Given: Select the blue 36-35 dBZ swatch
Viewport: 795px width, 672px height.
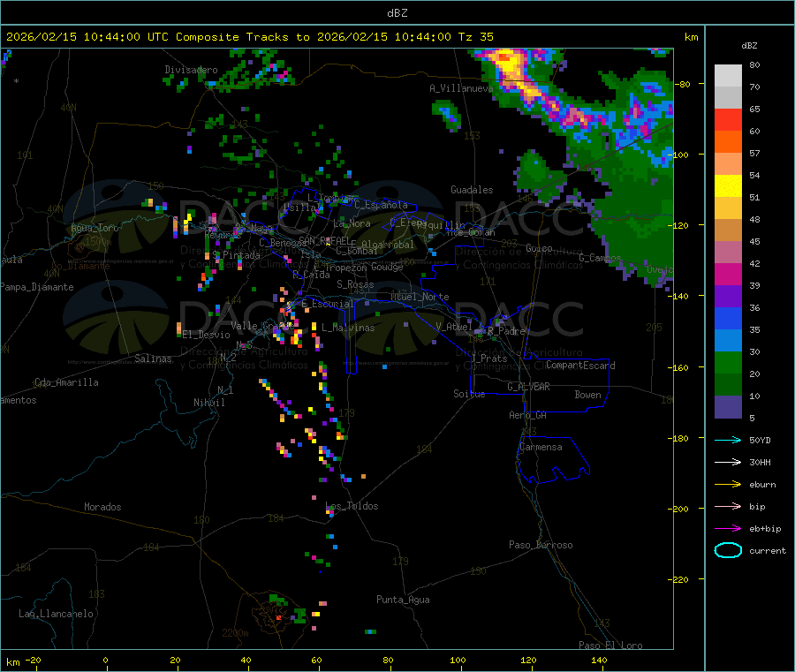Looking at the screenshot, I should (728, 318).
